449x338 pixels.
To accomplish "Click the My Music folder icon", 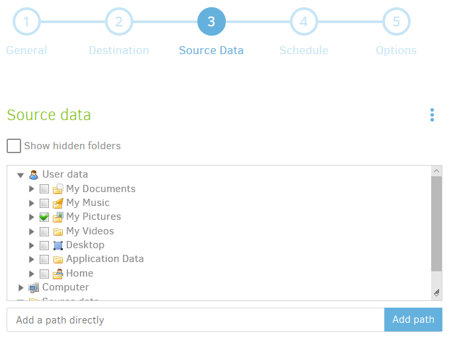I will 58,203.
